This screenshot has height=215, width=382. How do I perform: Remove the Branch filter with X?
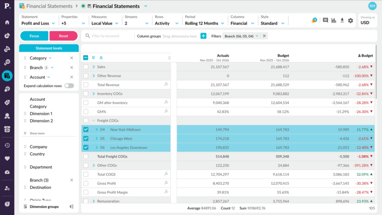[x=264, y=36]
